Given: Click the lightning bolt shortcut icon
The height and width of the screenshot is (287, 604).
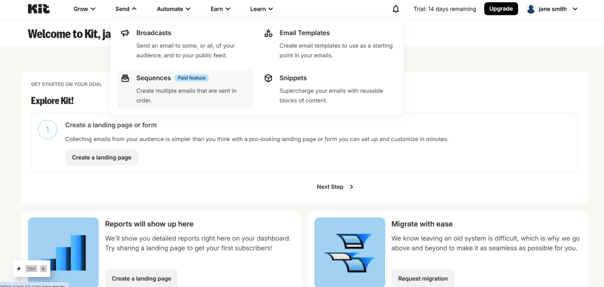Looking at the screenshot, I should tap(19, 269).
